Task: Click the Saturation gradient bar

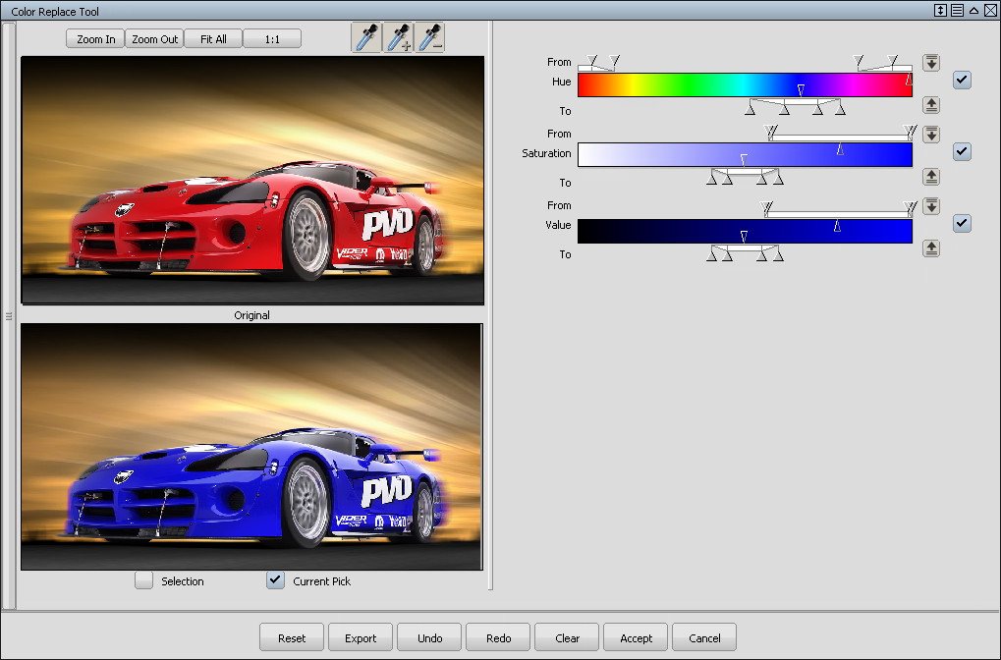Action: click(745, 155)
